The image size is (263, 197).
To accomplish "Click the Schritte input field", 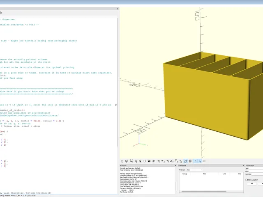I will click(x=257, y=174).
